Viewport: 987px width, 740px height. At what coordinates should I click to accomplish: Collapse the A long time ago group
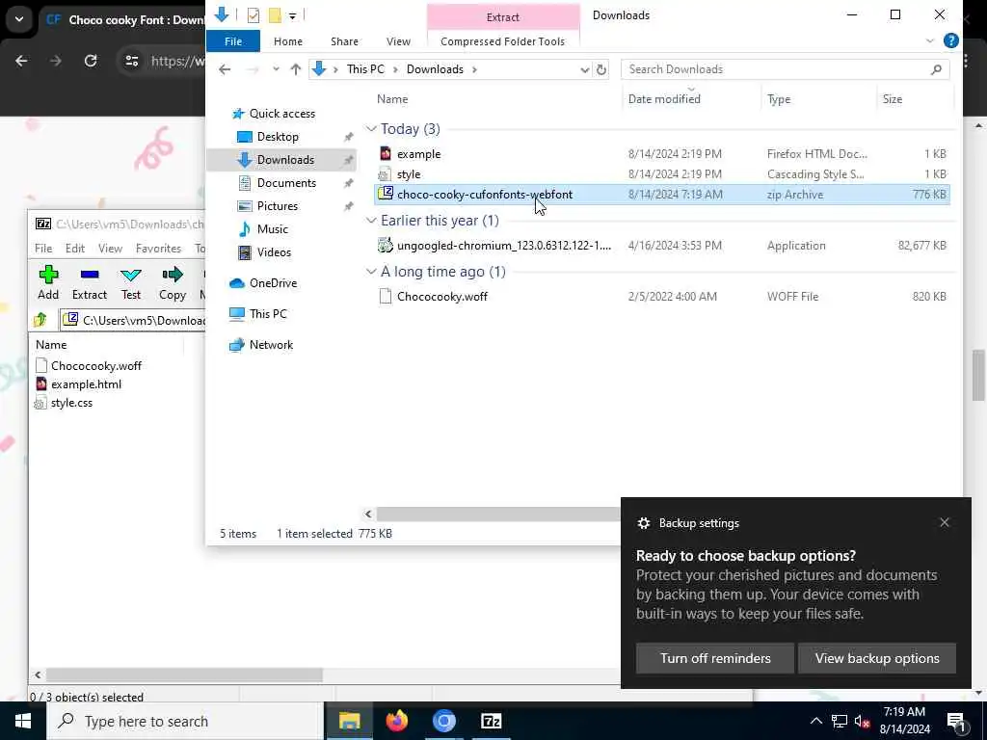tap(371, 271)
